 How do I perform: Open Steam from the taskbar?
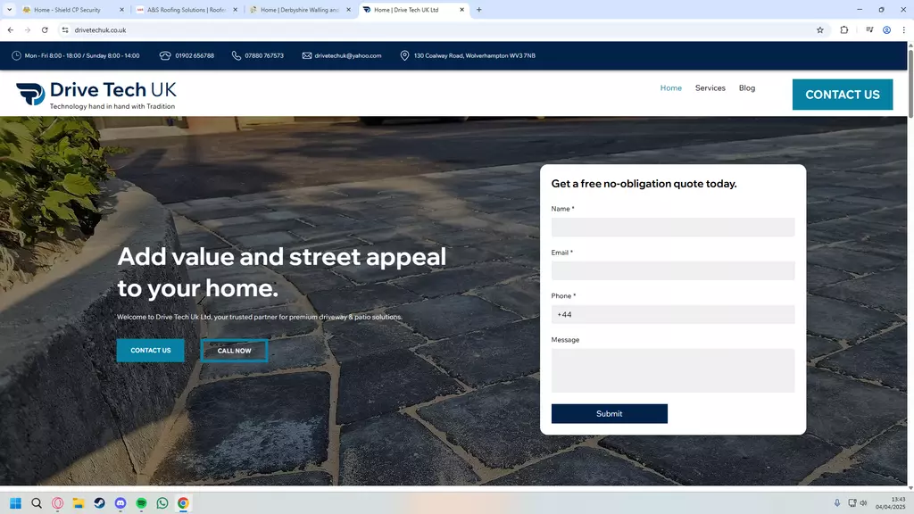pyautogui.click(x=100, y=503)
